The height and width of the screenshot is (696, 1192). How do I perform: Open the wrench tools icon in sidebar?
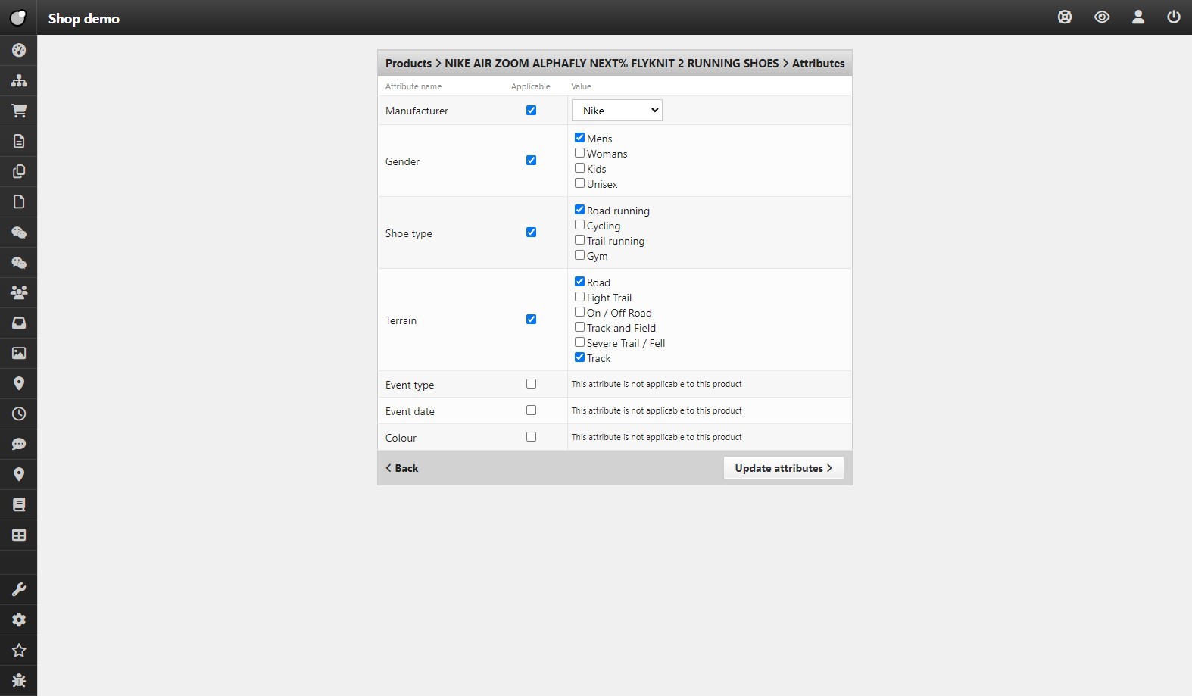(x=19, y=589)
